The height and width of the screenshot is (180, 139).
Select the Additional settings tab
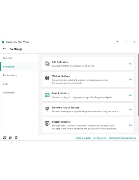[x=19, y=92]
